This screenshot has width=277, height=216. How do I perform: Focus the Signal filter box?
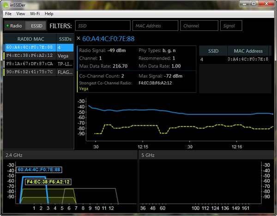coord(231,26)
